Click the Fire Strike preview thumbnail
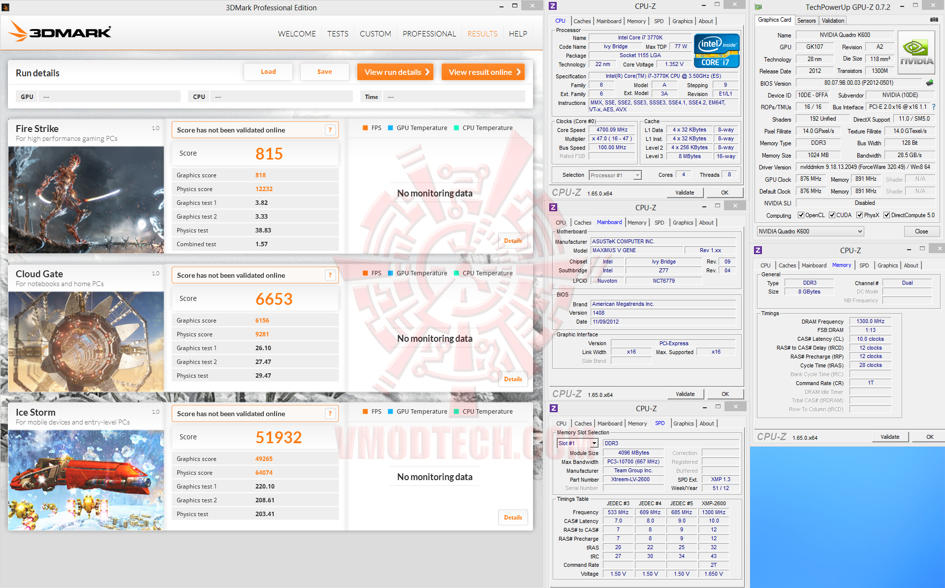This screenshot has width=945, height=588. coord(86,200)
